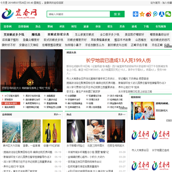Image resolution: width=172 pixels, height=172 pixels.
Task: Click the blue plus share icon
Action: tap(136, 14)
